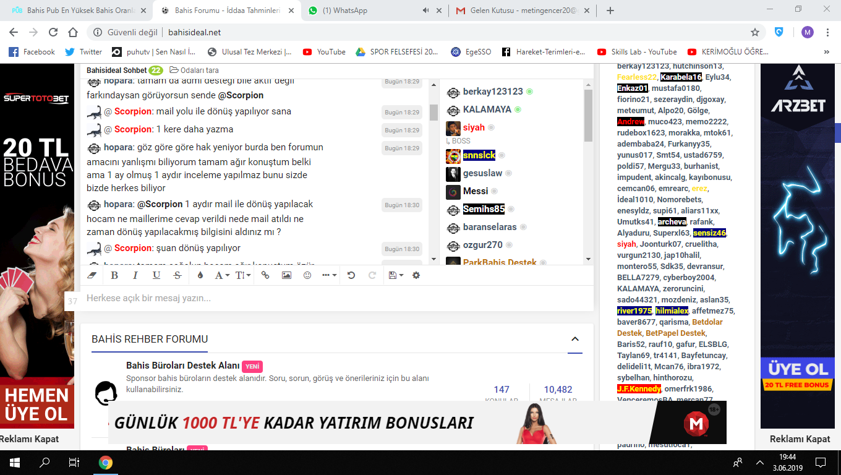The width and height of the screenshot is (841, 475).
Task: Open the Chrome profile M avatar
Action: (x=808, y=32)
